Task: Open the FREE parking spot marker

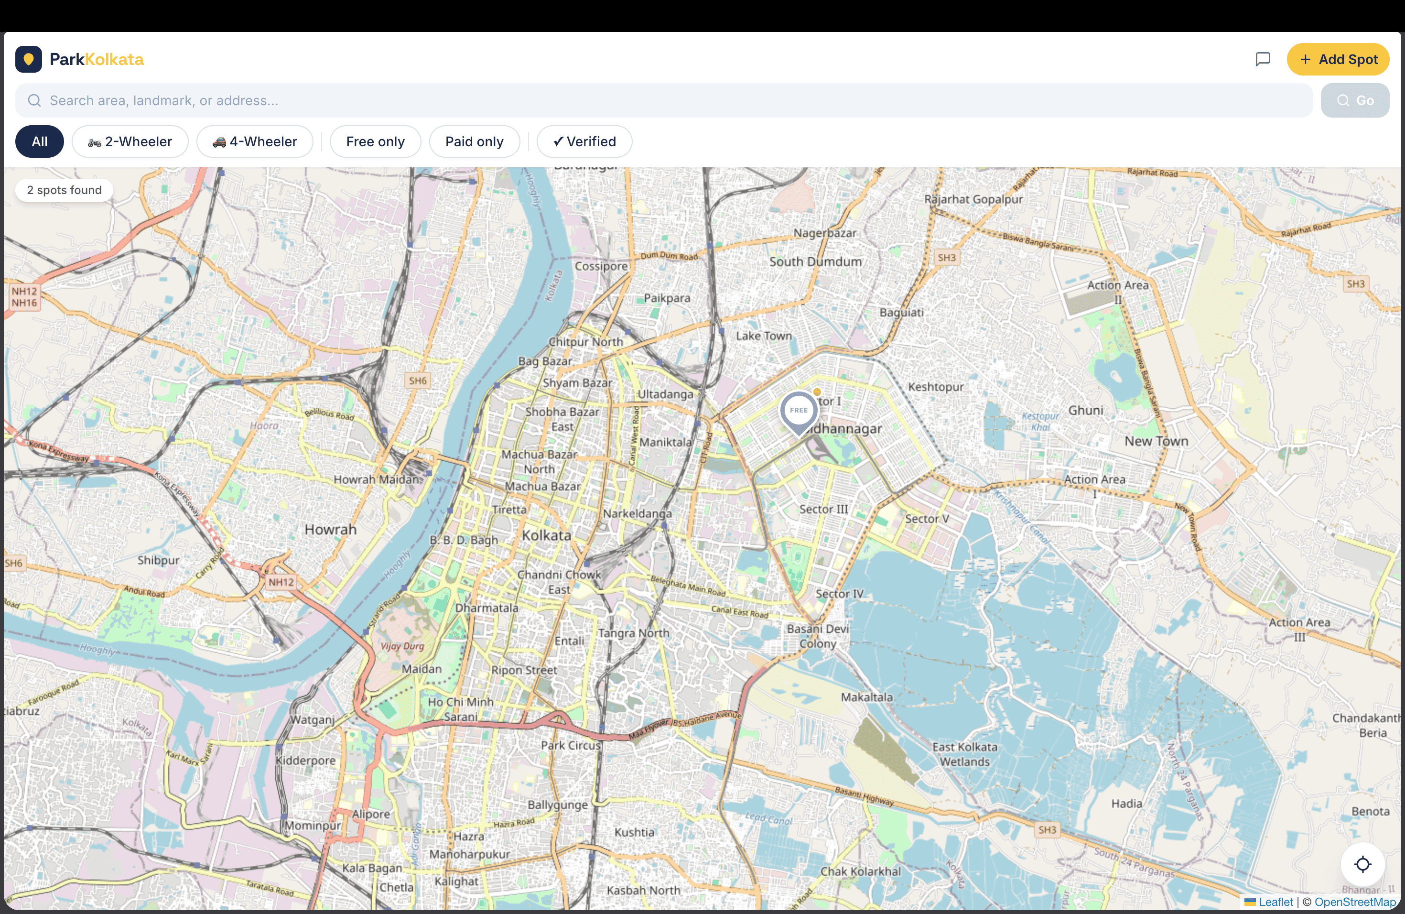Action: coord(799,412)
